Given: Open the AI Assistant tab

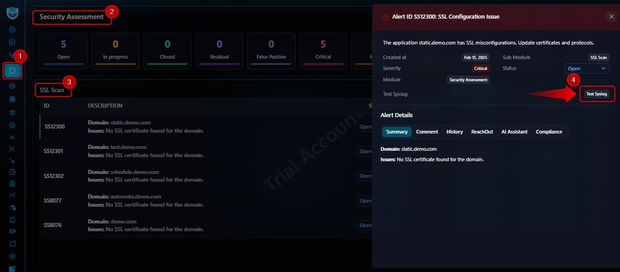Looking at the screenshot, I should (x=514, y=132).
